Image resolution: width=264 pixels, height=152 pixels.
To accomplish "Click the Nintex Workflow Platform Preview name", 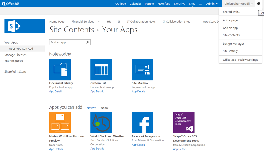I will tap(67, 138).
